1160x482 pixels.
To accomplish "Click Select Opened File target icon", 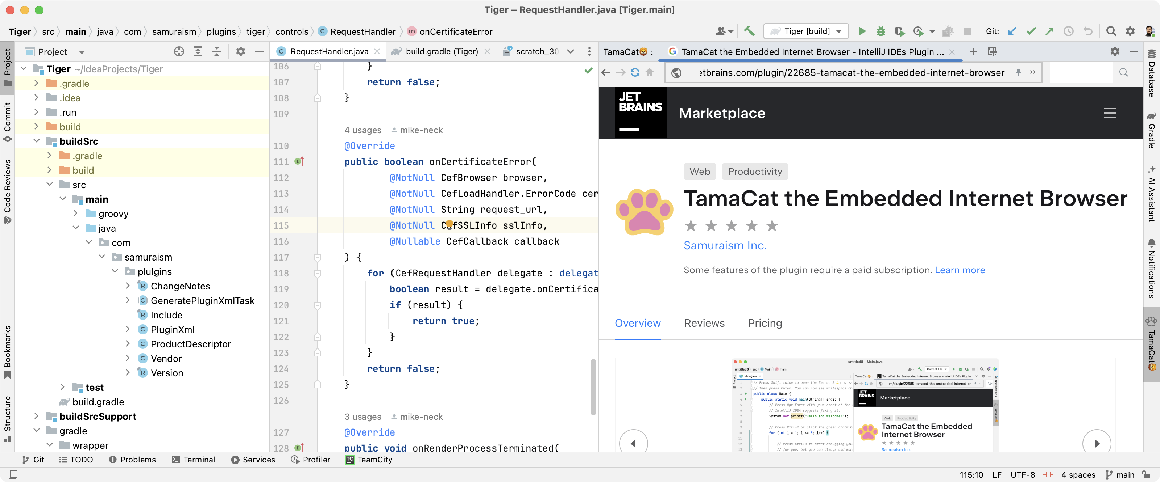I will [x=179, y=52].
